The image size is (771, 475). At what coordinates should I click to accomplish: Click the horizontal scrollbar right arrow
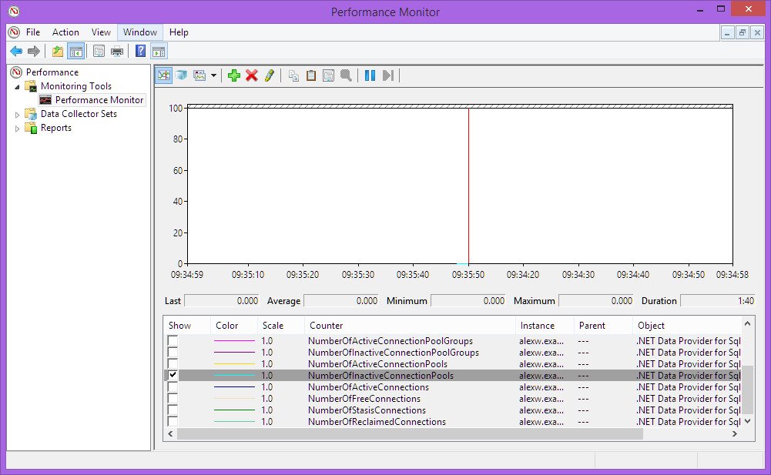click(x=735, y=433)
